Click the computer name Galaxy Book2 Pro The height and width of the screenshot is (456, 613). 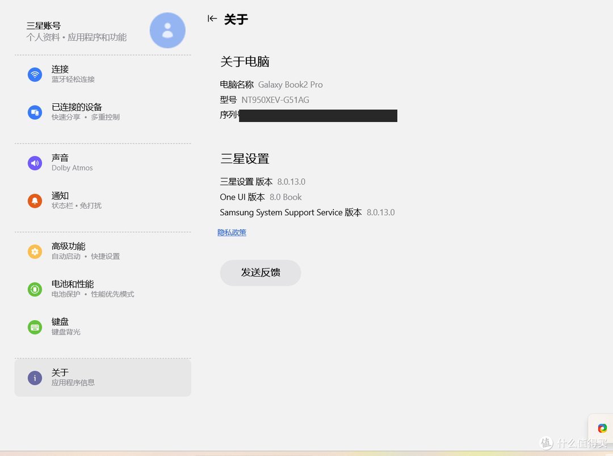291,85
